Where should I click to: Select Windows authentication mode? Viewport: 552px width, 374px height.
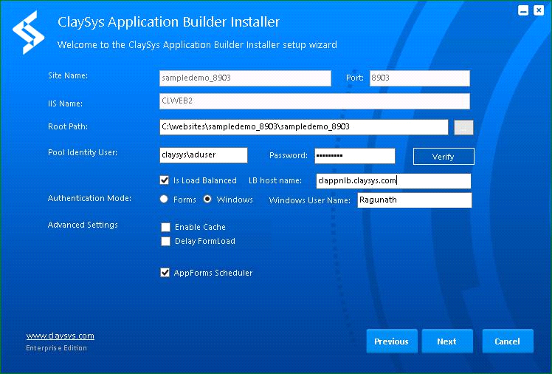pos(207,199)
